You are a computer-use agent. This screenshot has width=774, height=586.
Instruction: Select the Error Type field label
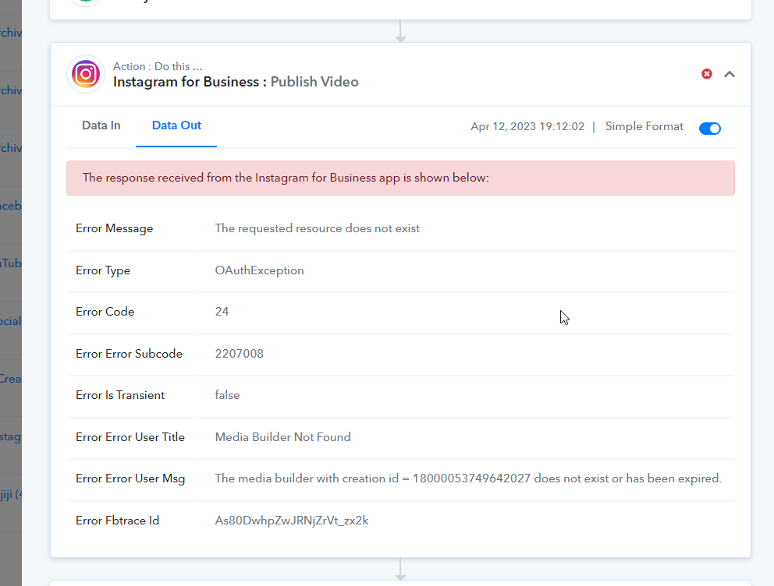pyautogui.click(x=103, y=270)
